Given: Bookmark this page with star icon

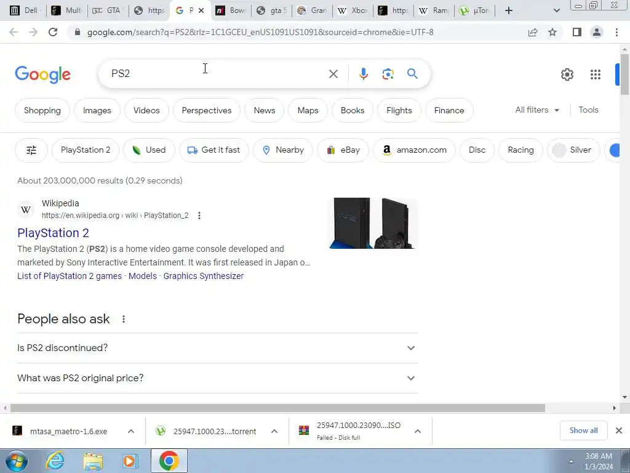Looking at the screenshot, I should tap(552, 32).
